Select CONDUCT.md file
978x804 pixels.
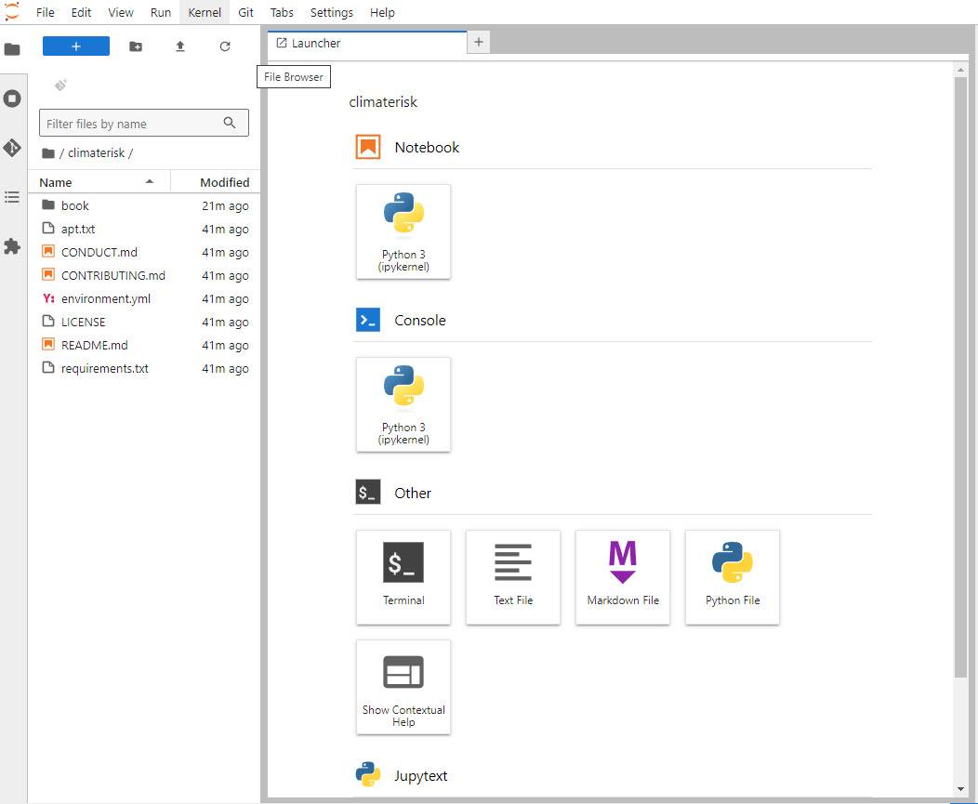(144, 252)
